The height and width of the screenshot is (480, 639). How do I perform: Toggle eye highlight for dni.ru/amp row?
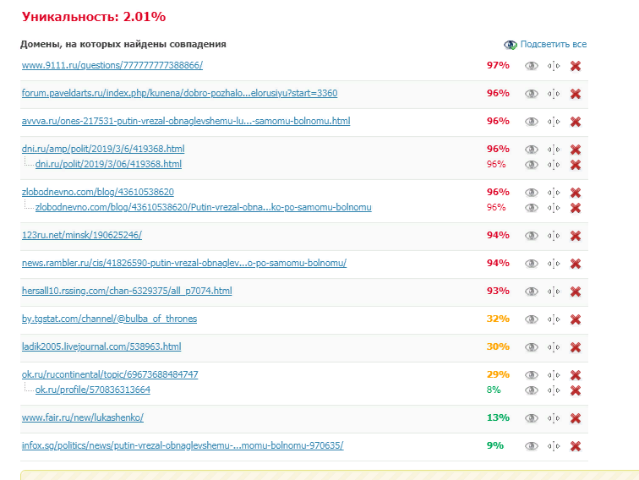[532, 150]
